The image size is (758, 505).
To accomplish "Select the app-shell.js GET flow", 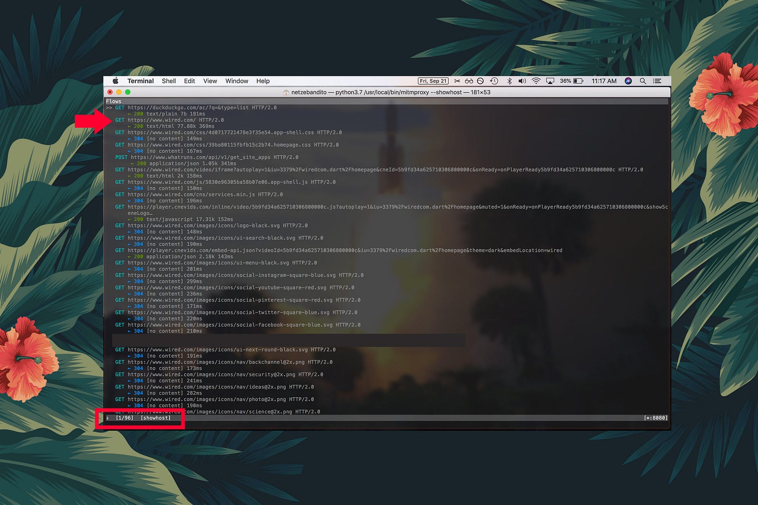I will (225, 182).
